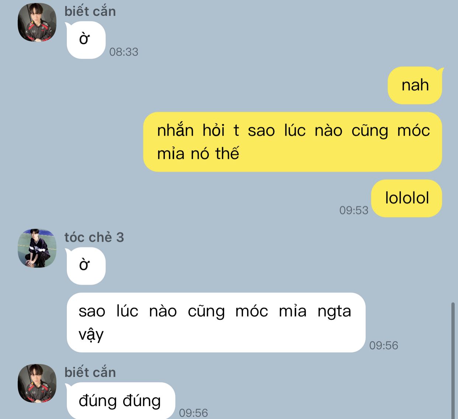The height and width of the screenshot is (419, 458).
Task: Tap the 08:33 timestamp
Action: click(x=124, y=52)
